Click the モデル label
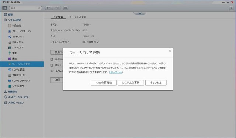Image resolution: width=236 pixels, height=138 pixels. tap(53, 24)
